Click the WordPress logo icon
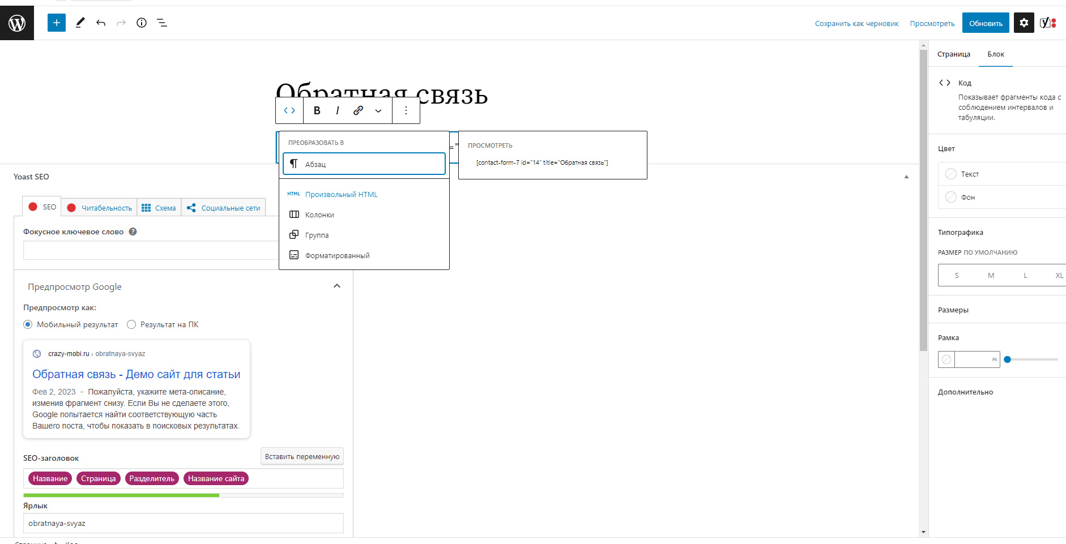The width and height of the screenshot is (1066, 544). [x=17, y=23]
